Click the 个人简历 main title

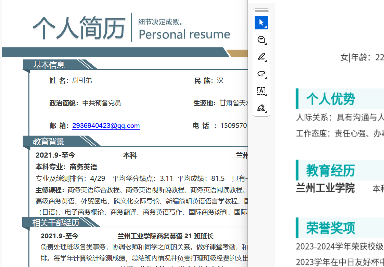(x=79, y=28)
